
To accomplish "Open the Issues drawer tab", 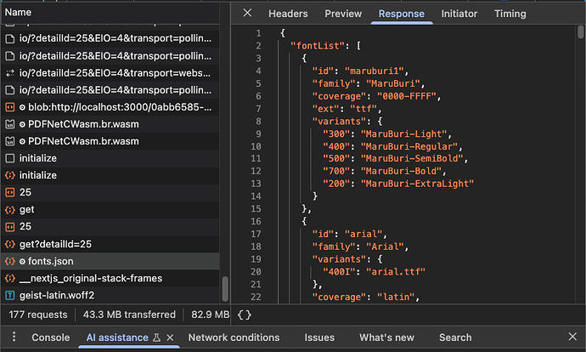I will tap(319, 338).
